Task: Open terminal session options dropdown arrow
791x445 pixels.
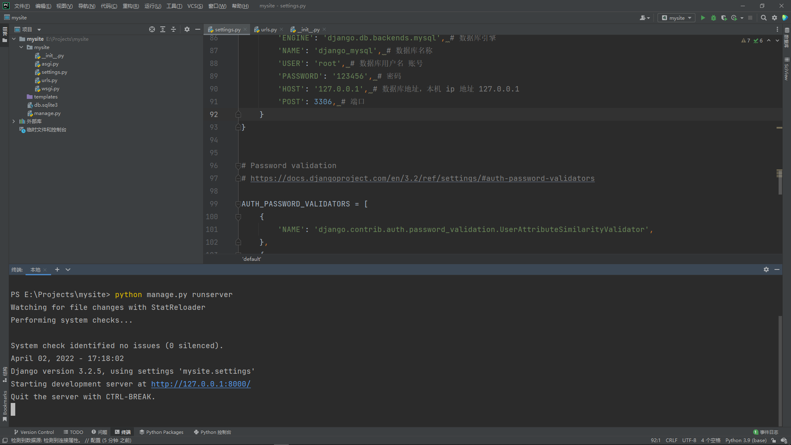Action: point(68,269)
